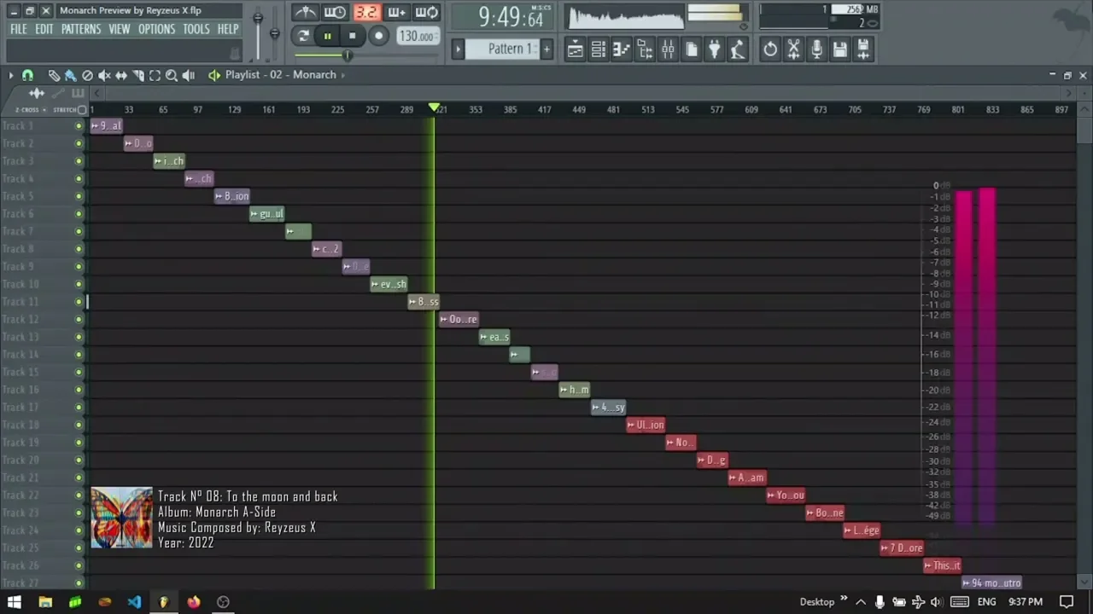Open the Windows Start menu
Screen dimensions: 1093x614
click(x=14, y=602)
